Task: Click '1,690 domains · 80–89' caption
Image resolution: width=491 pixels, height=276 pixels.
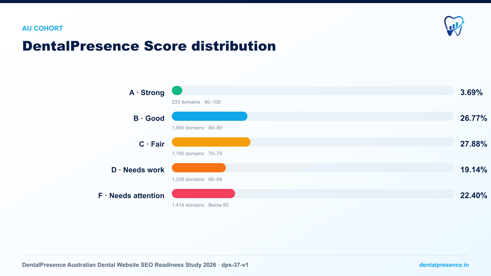Action: [x=197, y=128]
